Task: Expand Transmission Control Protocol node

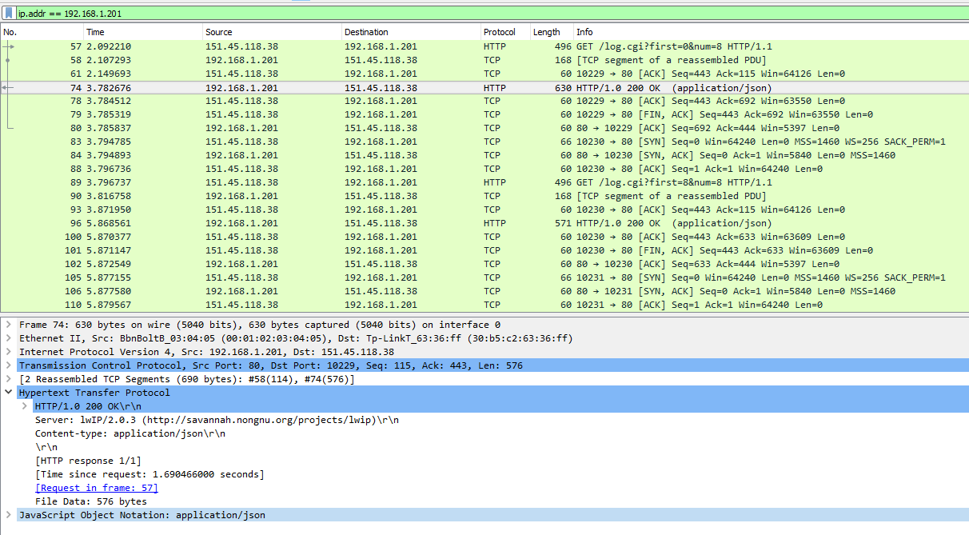Action: [x=9, y=365]
